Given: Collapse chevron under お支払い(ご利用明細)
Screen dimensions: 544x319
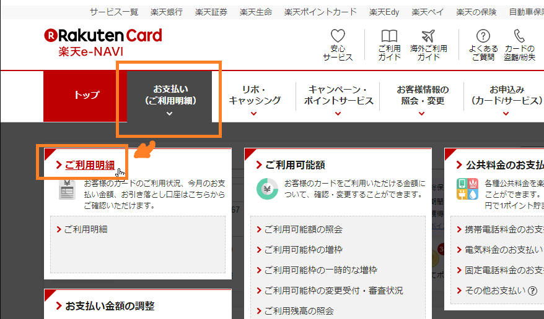Looking at the screenshot, I should 169,114.
